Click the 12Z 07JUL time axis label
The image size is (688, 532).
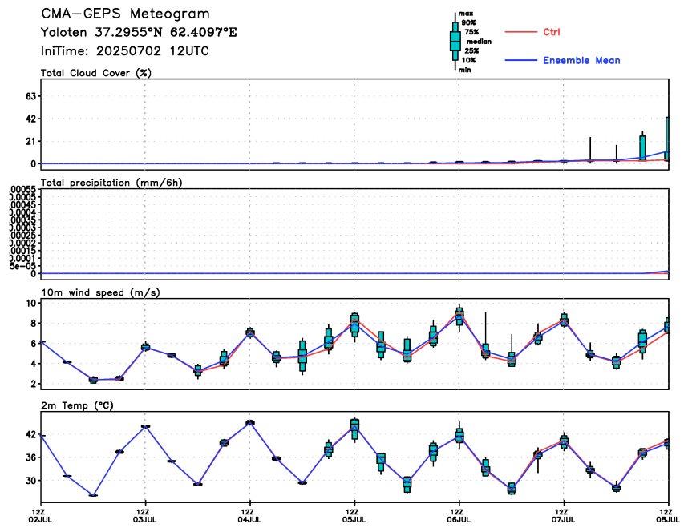pyautogui.click(x=564, y=516)
